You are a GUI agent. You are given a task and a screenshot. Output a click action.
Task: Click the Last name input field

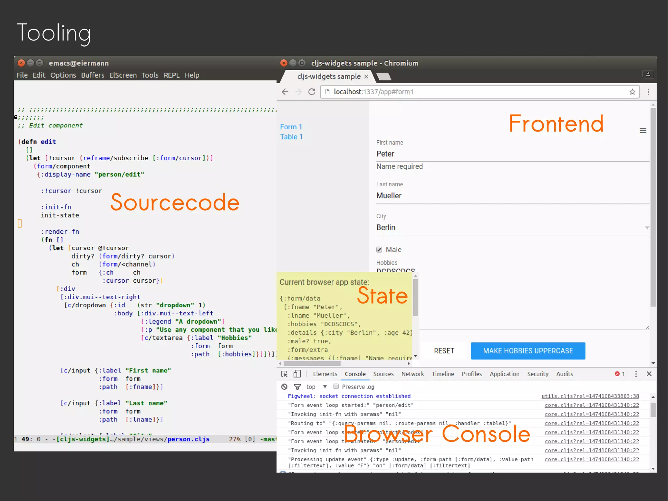[x=513, y=196]
